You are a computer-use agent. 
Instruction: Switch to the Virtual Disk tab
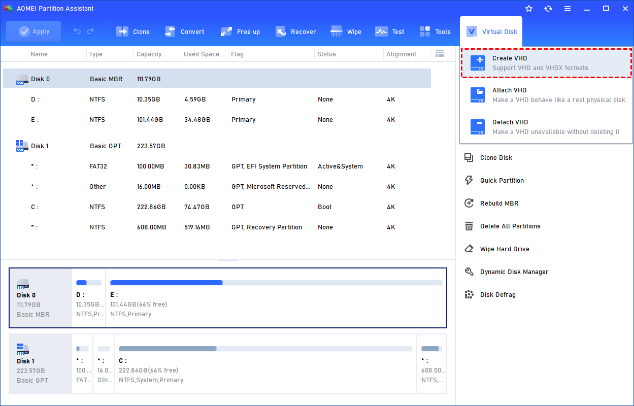pos(491,30)
